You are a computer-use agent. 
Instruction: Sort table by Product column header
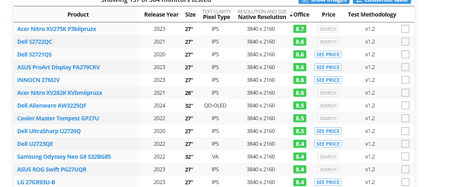pos(78,14)
